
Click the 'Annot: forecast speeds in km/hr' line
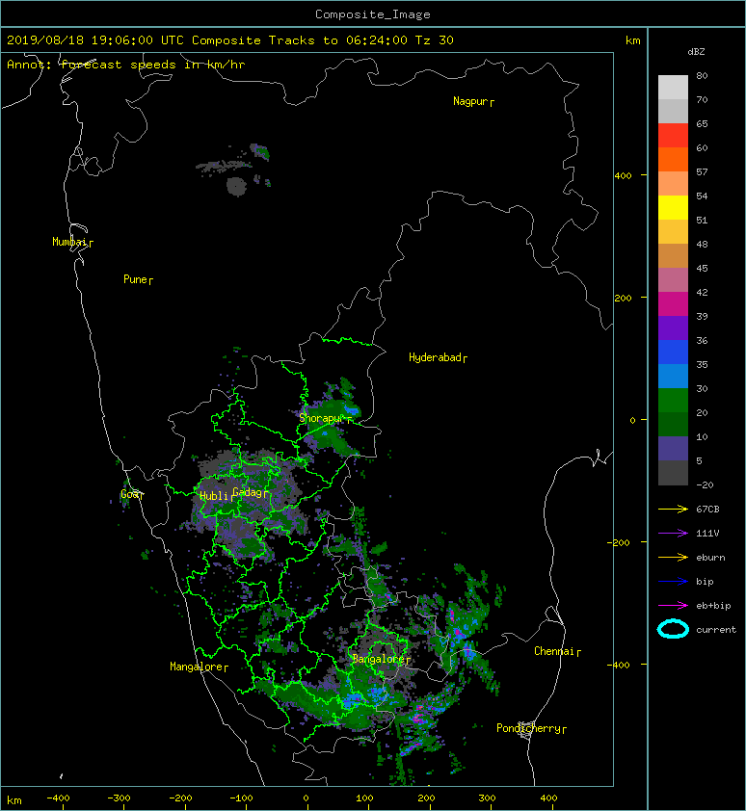126,65
